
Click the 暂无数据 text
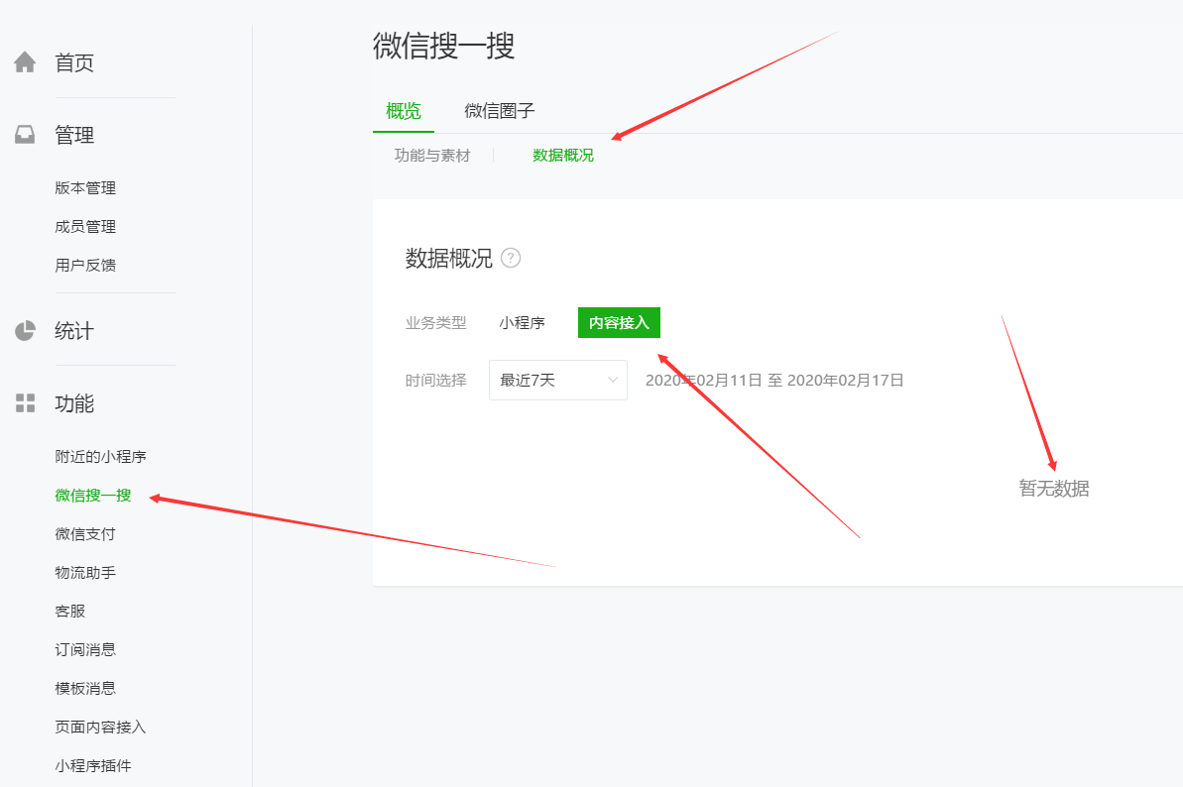point(1054,489)
